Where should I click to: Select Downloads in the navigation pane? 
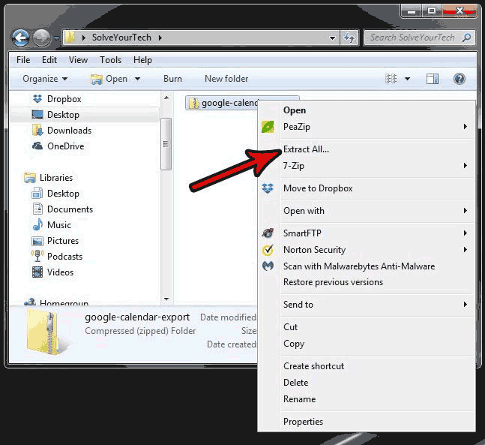[x=69, y=131]
